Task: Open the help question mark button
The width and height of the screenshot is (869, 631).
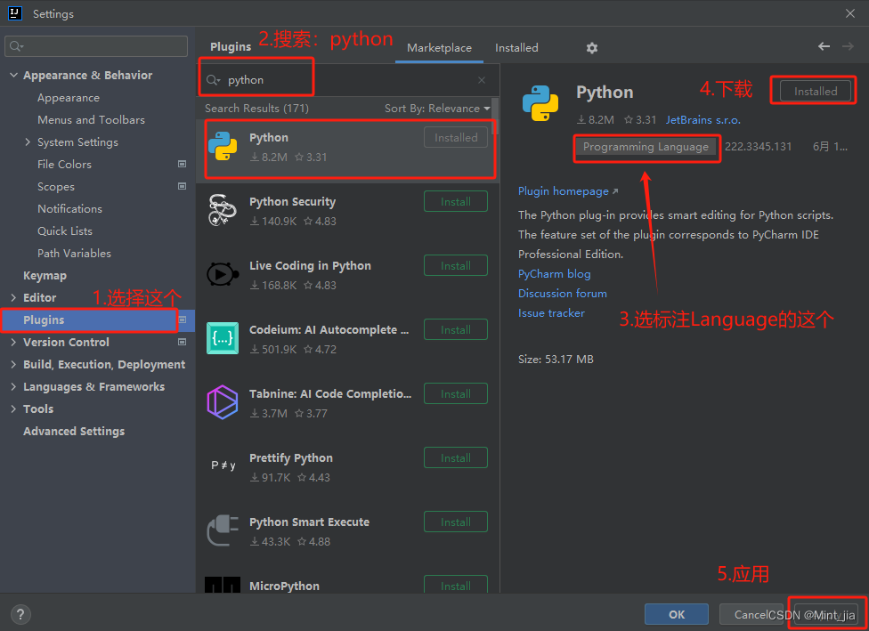Action: [x=20, y=614]
